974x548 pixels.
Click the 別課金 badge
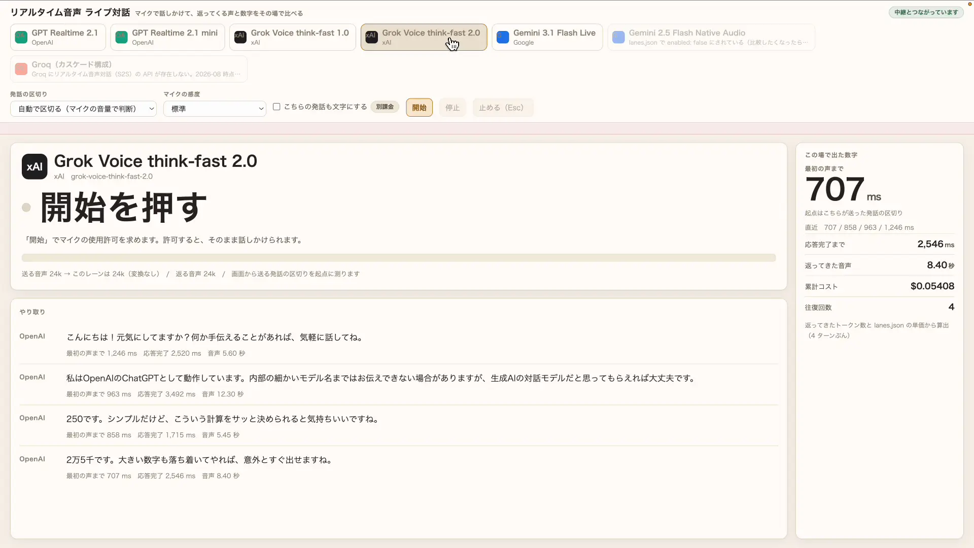tap(385, 107)
